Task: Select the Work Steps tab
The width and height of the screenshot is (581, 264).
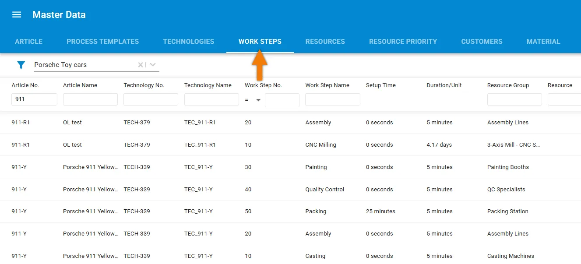Action: 260,42
